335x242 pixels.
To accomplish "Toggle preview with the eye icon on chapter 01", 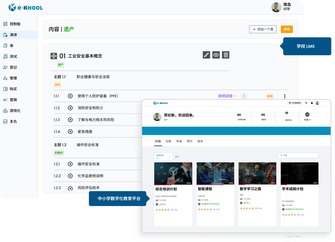I will (x=216, y=55).
